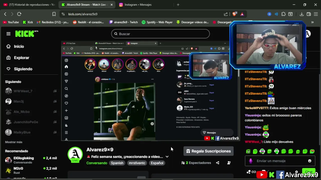This screenshot has height=180, width=321.
Task: Click the follow person icon beside share
Action: 229,163
